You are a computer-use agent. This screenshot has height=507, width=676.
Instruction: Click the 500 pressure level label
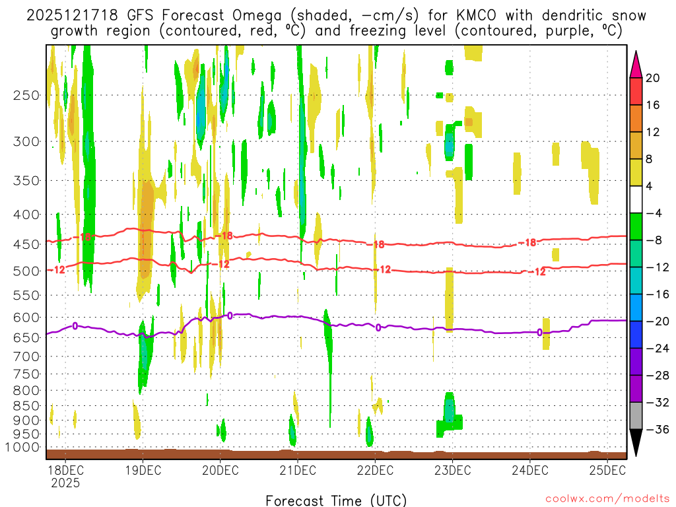click(x=26, y=271)
